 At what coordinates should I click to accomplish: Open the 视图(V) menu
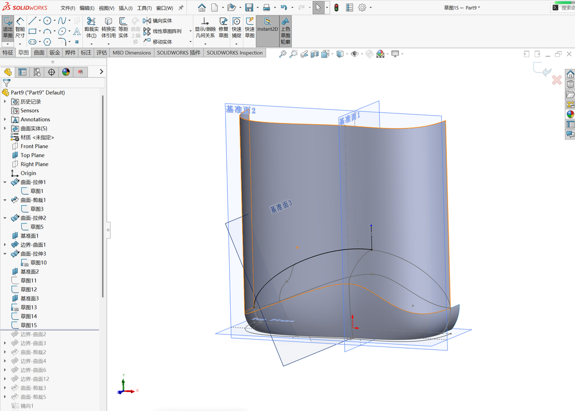106,8
